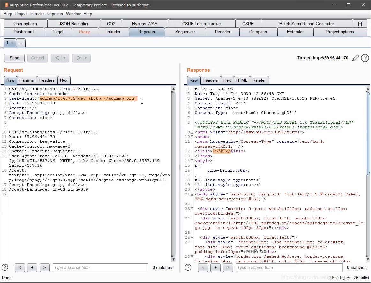Screen dimensions: 371x283
Task: Focus the request search term field
Action: pyautogui.click(x=100, y=267)
